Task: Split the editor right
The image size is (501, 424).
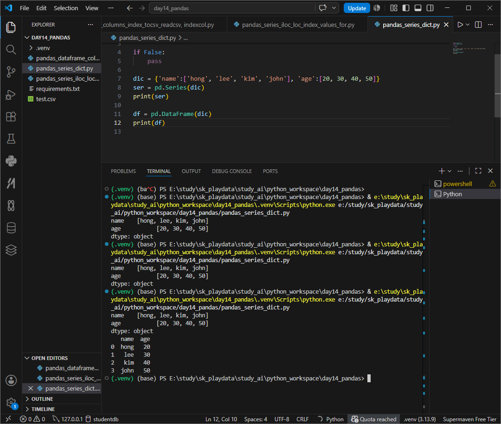Action: (478, 25)
